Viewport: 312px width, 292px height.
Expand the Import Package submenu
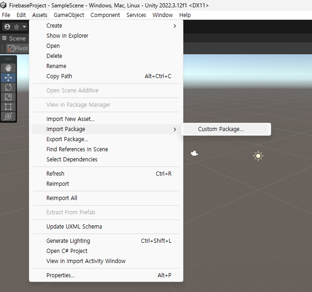coord(106,129)
